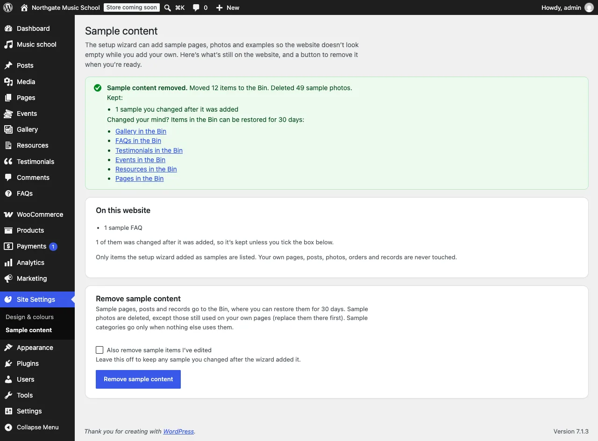This screenshot has width=598, height=441.
Task: Select the Sample content submenu item
Action: (x=28, y=330)
